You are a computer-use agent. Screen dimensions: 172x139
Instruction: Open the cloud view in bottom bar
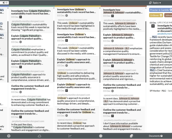coord(39,136)
